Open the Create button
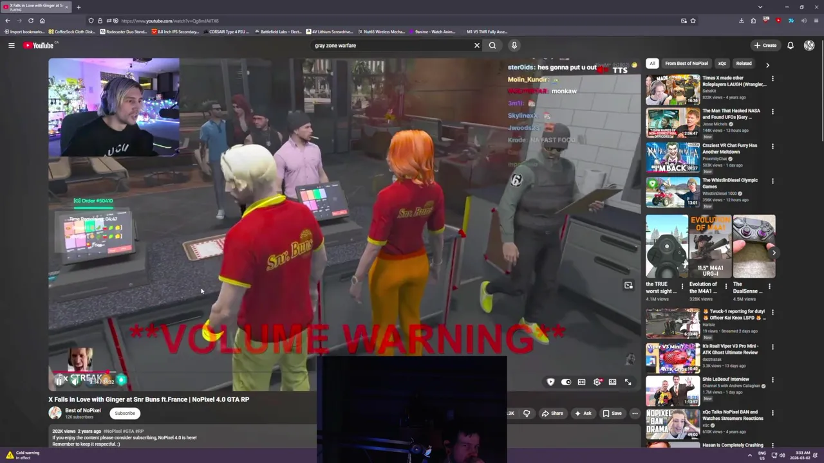 (x=765, y=46)
